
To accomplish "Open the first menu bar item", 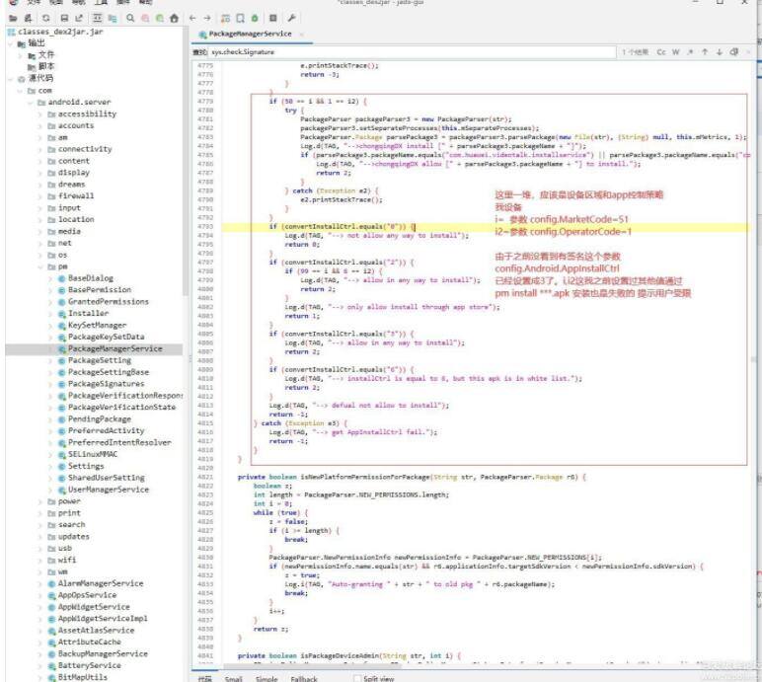I will click(x=34, y=2).
